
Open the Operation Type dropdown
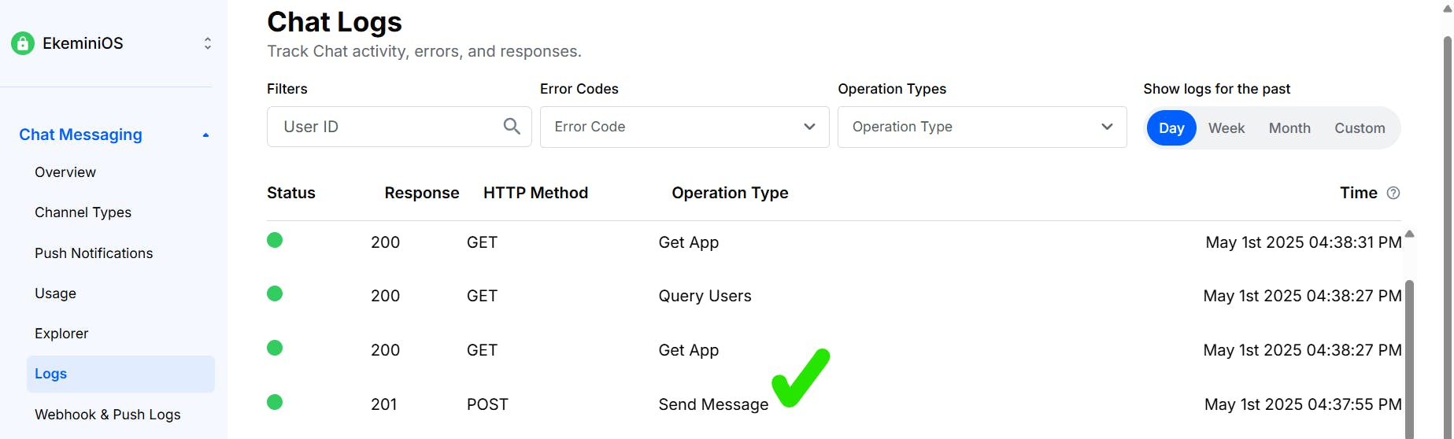982,127
